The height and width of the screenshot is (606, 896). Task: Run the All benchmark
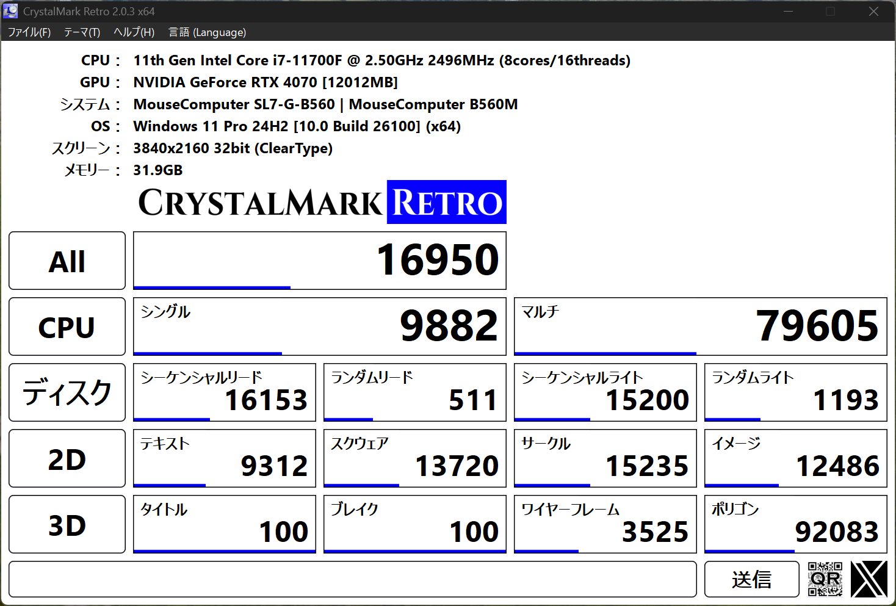[x=67, y=261]
